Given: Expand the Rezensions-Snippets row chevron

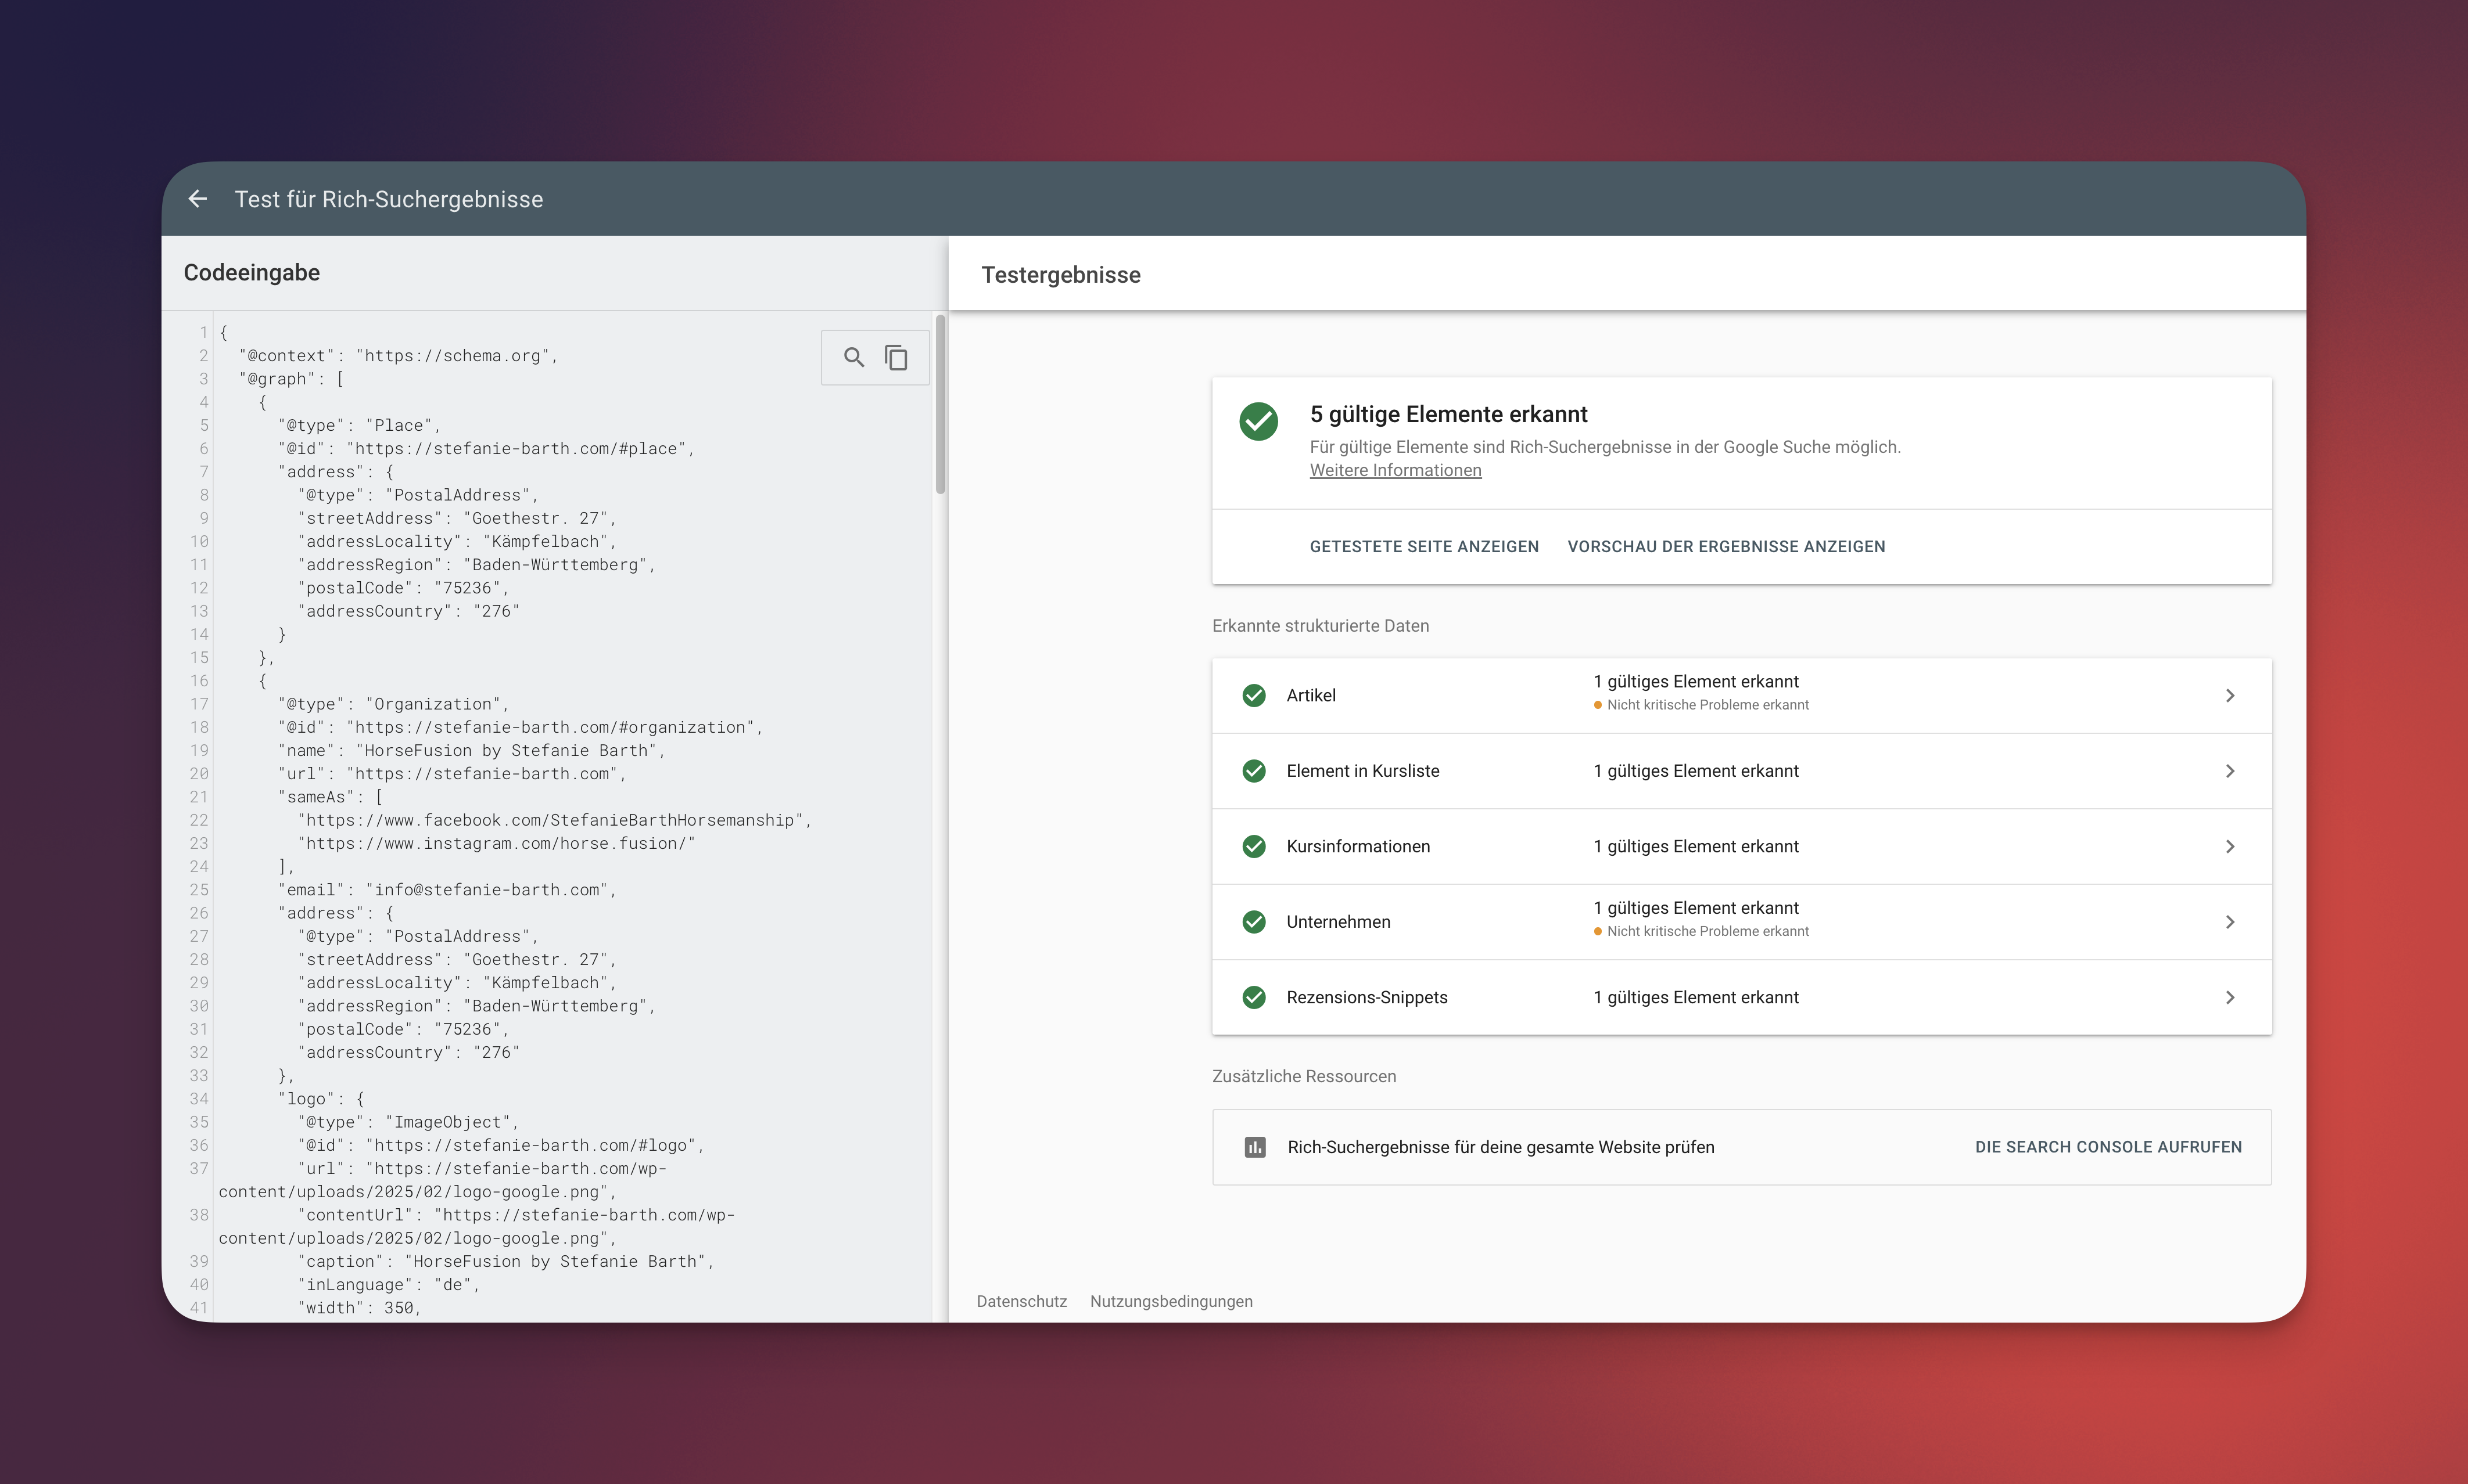Looking at the screenshot, I should [2230, 997].
